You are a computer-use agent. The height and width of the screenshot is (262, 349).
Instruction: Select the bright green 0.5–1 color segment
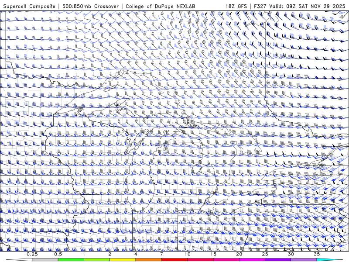tap(71, 260)
